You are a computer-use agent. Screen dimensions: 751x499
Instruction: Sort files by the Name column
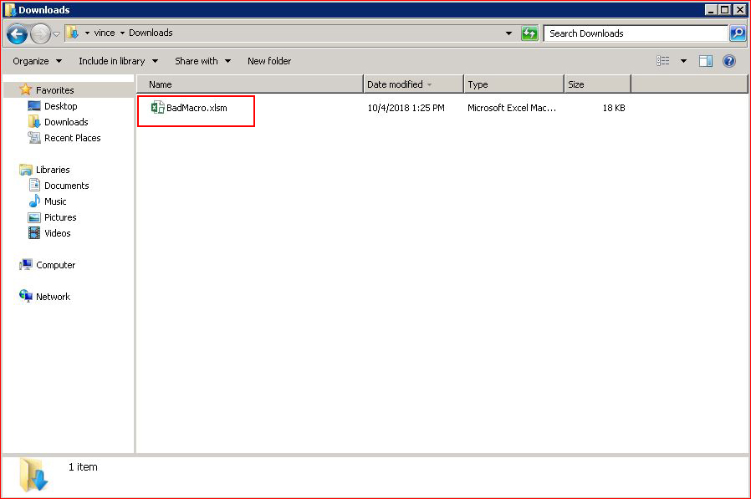click(250, 84)
